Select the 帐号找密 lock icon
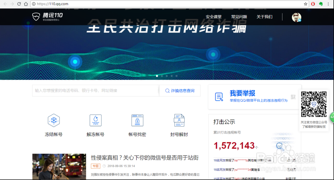This screenshot has width=334, height=180. [137, 120]
